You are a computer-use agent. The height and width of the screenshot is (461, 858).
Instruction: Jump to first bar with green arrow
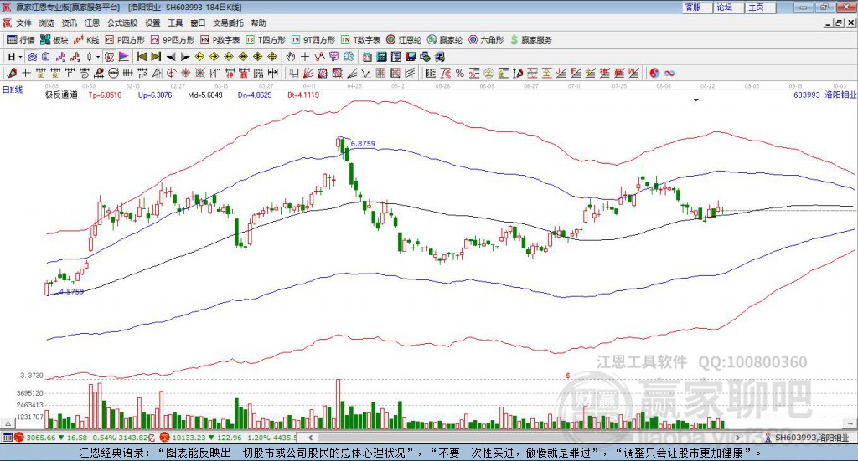(x=141, y=57)
